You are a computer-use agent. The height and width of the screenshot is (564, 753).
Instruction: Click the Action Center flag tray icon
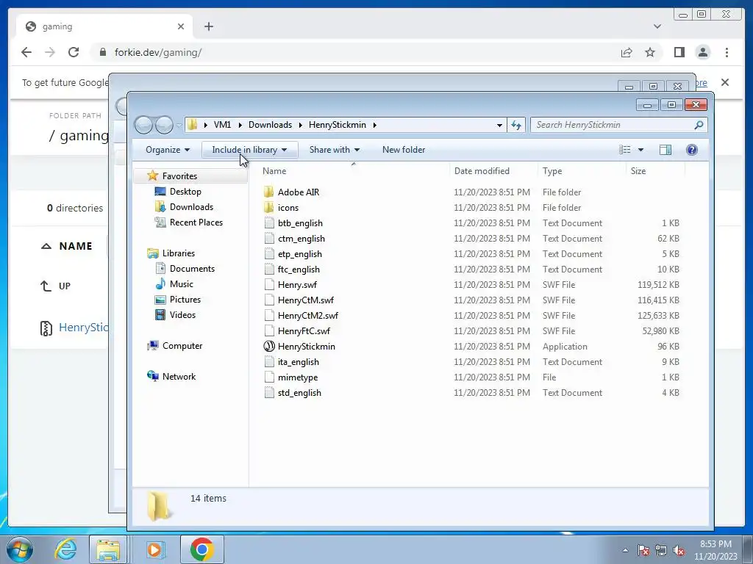[x=643, y=550]
